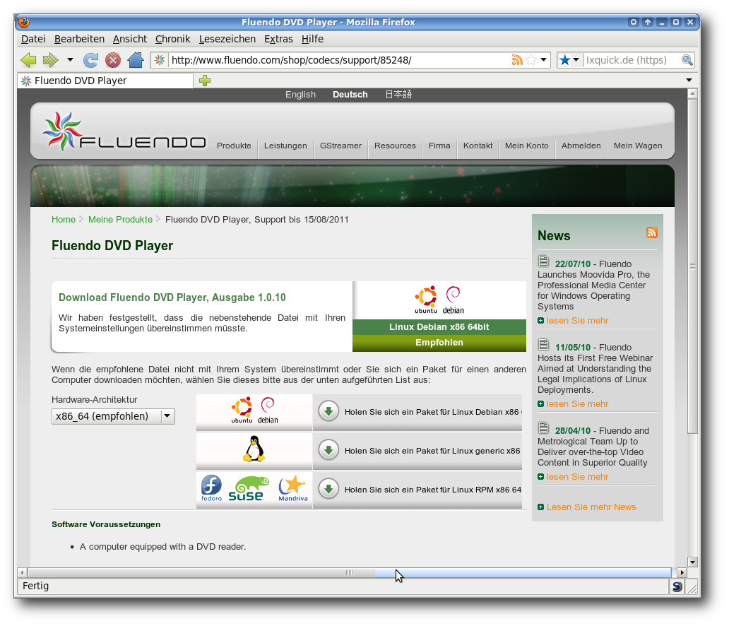Open the Kontakt navigation item
The image size is (729, 626).
click(478, 146)
